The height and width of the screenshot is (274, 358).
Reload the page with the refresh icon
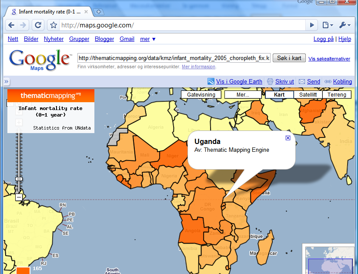(38, 25)
